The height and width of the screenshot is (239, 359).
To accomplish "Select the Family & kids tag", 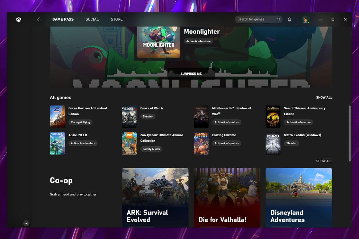I will click(151, 149).
